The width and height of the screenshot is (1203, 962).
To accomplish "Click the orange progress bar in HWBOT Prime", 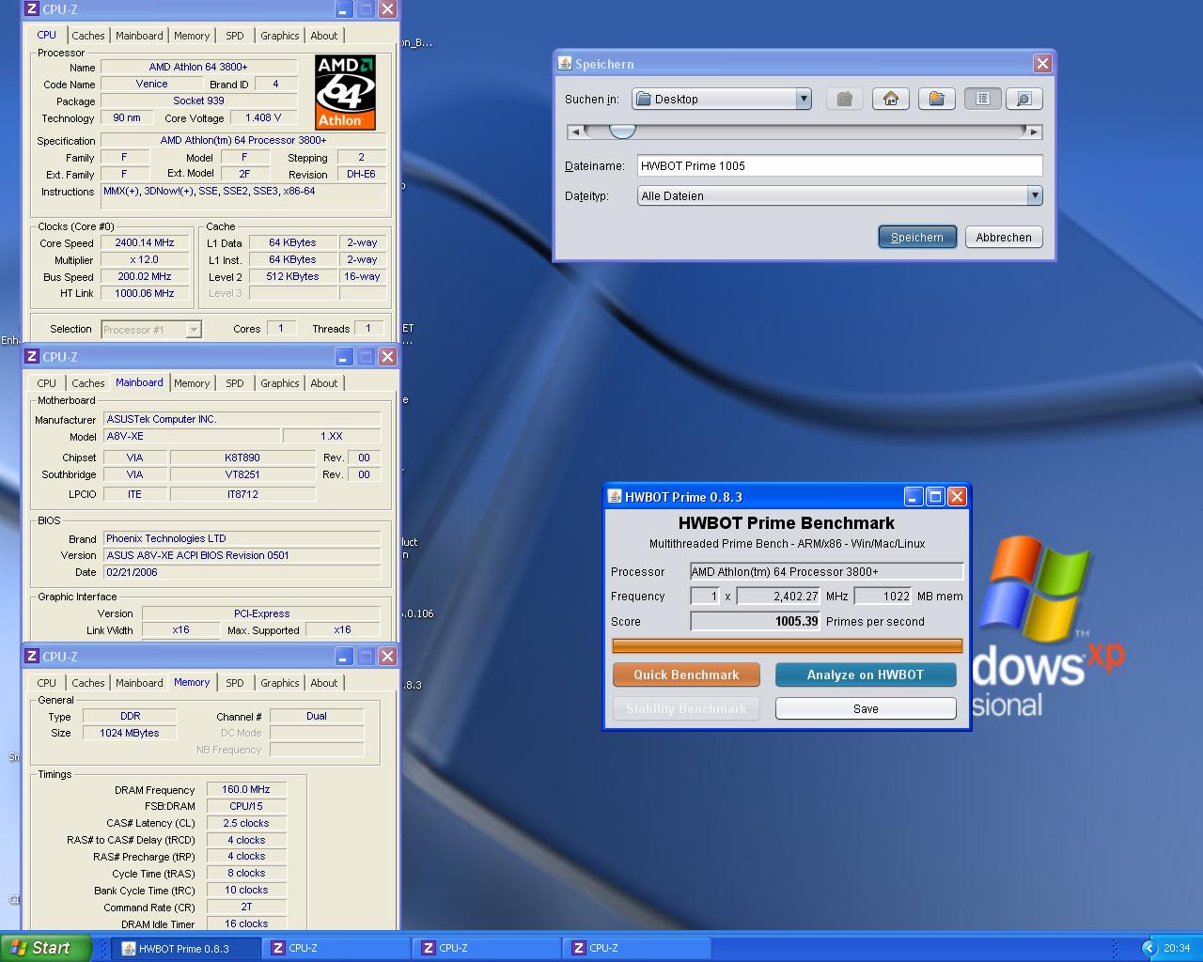I will [788, 645].
